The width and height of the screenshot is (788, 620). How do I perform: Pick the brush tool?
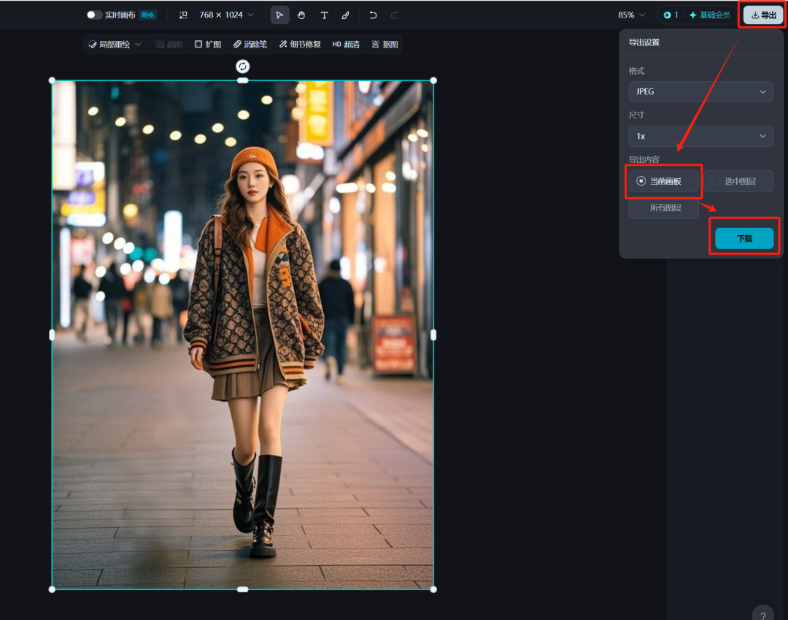(x=345, y=15)
